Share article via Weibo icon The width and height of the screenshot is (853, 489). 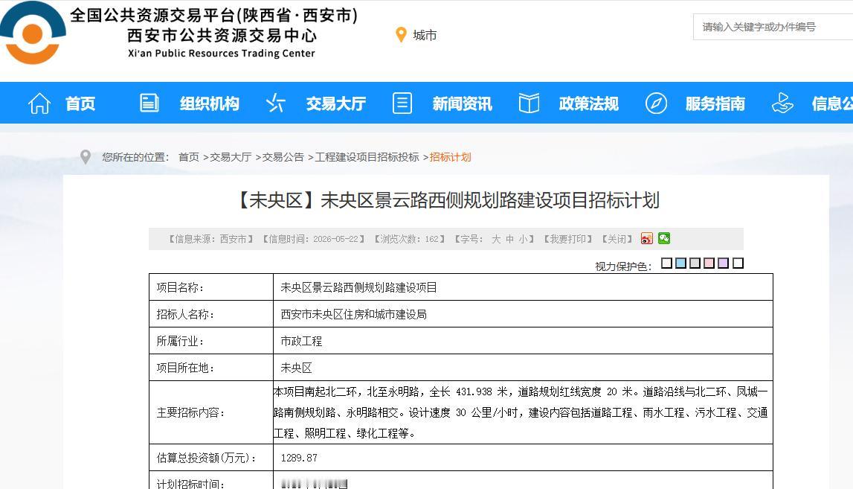pos(647,238)
